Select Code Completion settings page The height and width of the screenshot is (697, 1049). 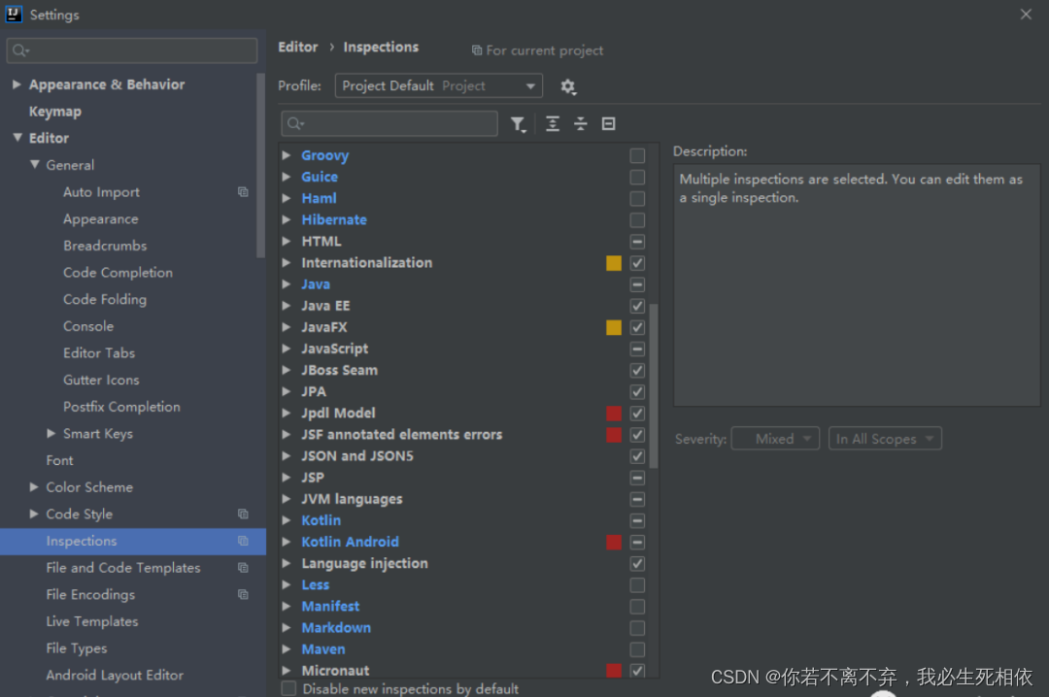(118, 272)
